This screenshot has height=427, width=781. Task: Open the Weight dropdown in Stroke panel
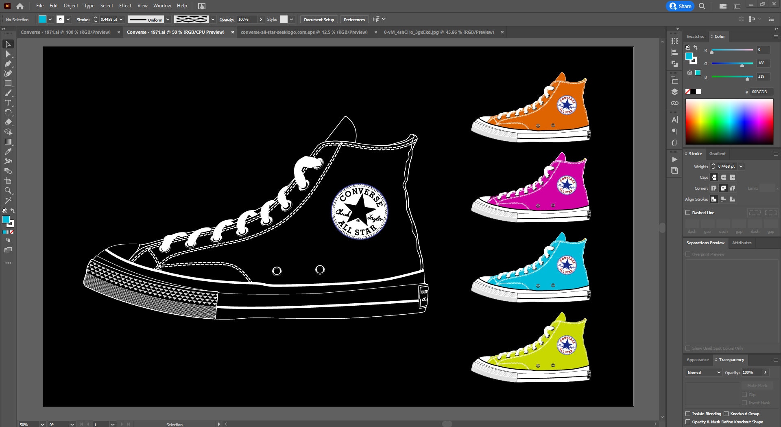coord(741,166)
